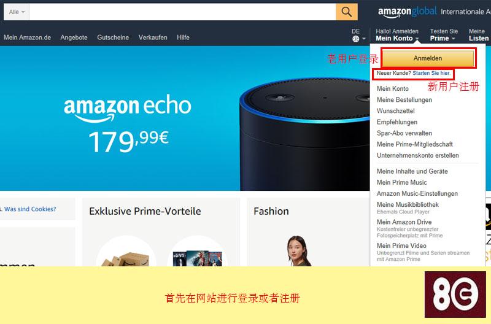This screenshot has height=324, width=491.
Task: Open the Meine Listen menu
Action: [x=479, y=35]
